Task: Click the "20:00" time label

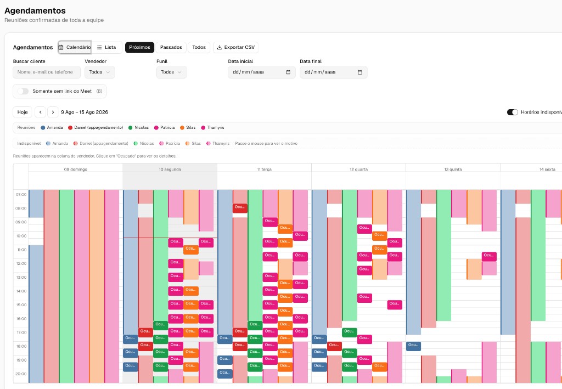Action: 21,374
